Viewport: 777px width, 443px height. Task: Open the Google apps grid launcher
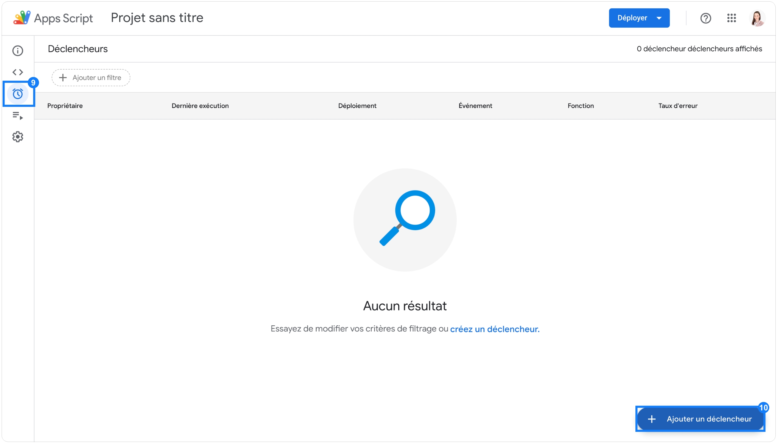(731, 18)
